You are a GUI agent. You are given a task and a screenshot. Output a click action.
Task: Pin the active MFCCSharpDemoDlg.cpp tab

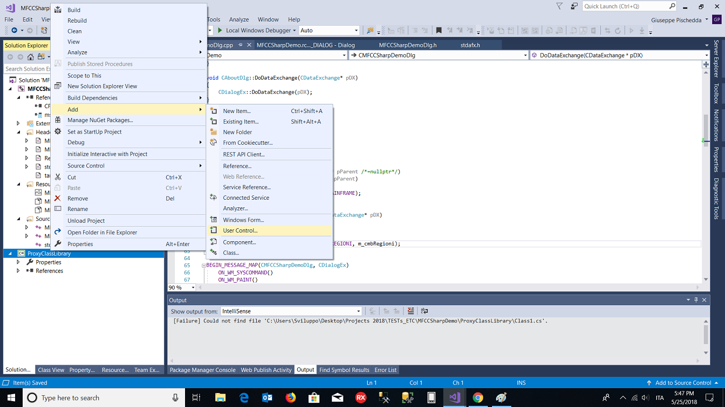[241, 45]
